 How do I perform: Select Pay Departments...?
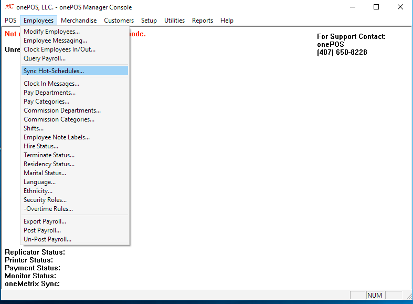tap(75, 93)
